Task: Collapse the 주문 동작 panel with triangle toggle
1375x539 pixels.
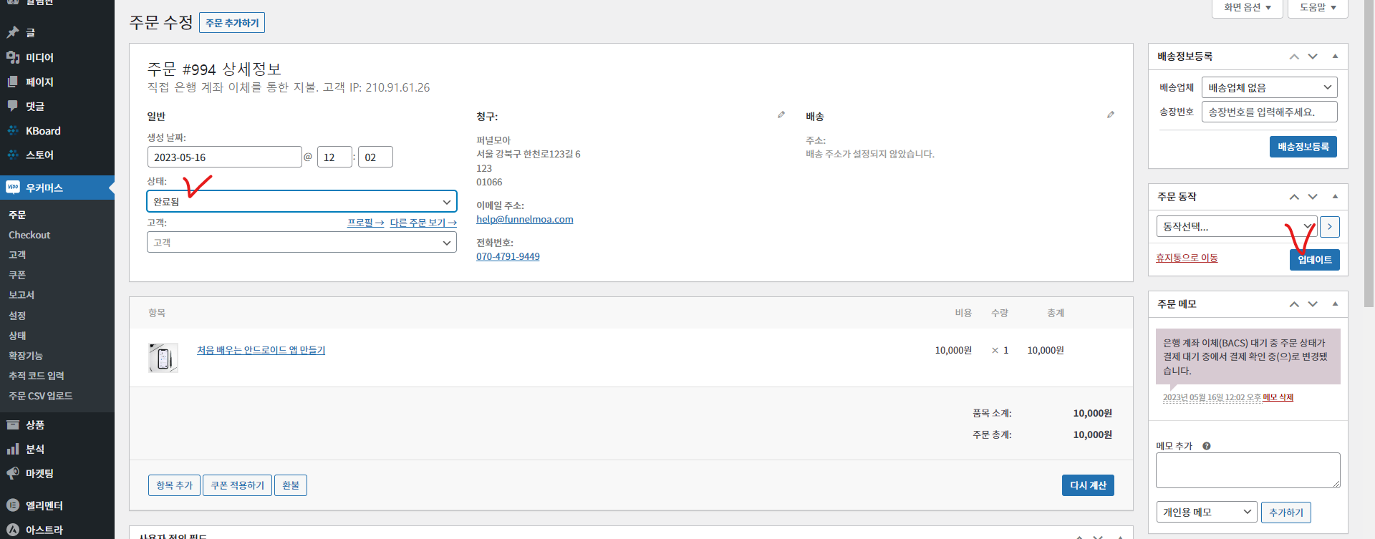Action: 1335,197
